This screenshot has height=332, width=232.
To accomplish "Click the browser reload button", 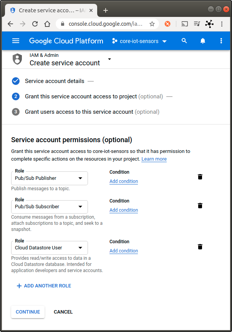I will click(35, 24).
